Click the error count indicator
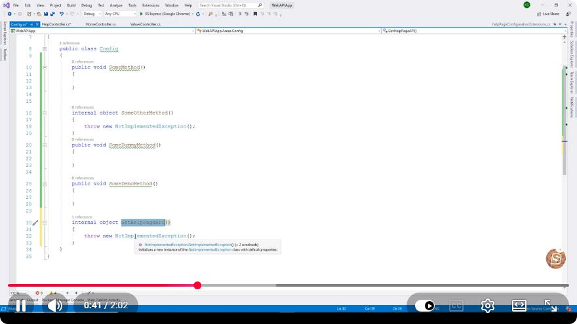The image size is (577, 324). click(x=39, y=293)
